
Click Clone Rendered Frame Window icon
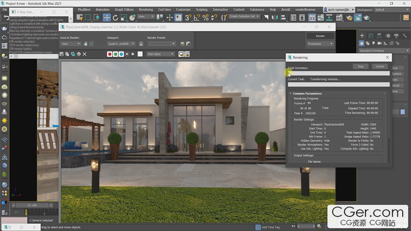(73, 54)
